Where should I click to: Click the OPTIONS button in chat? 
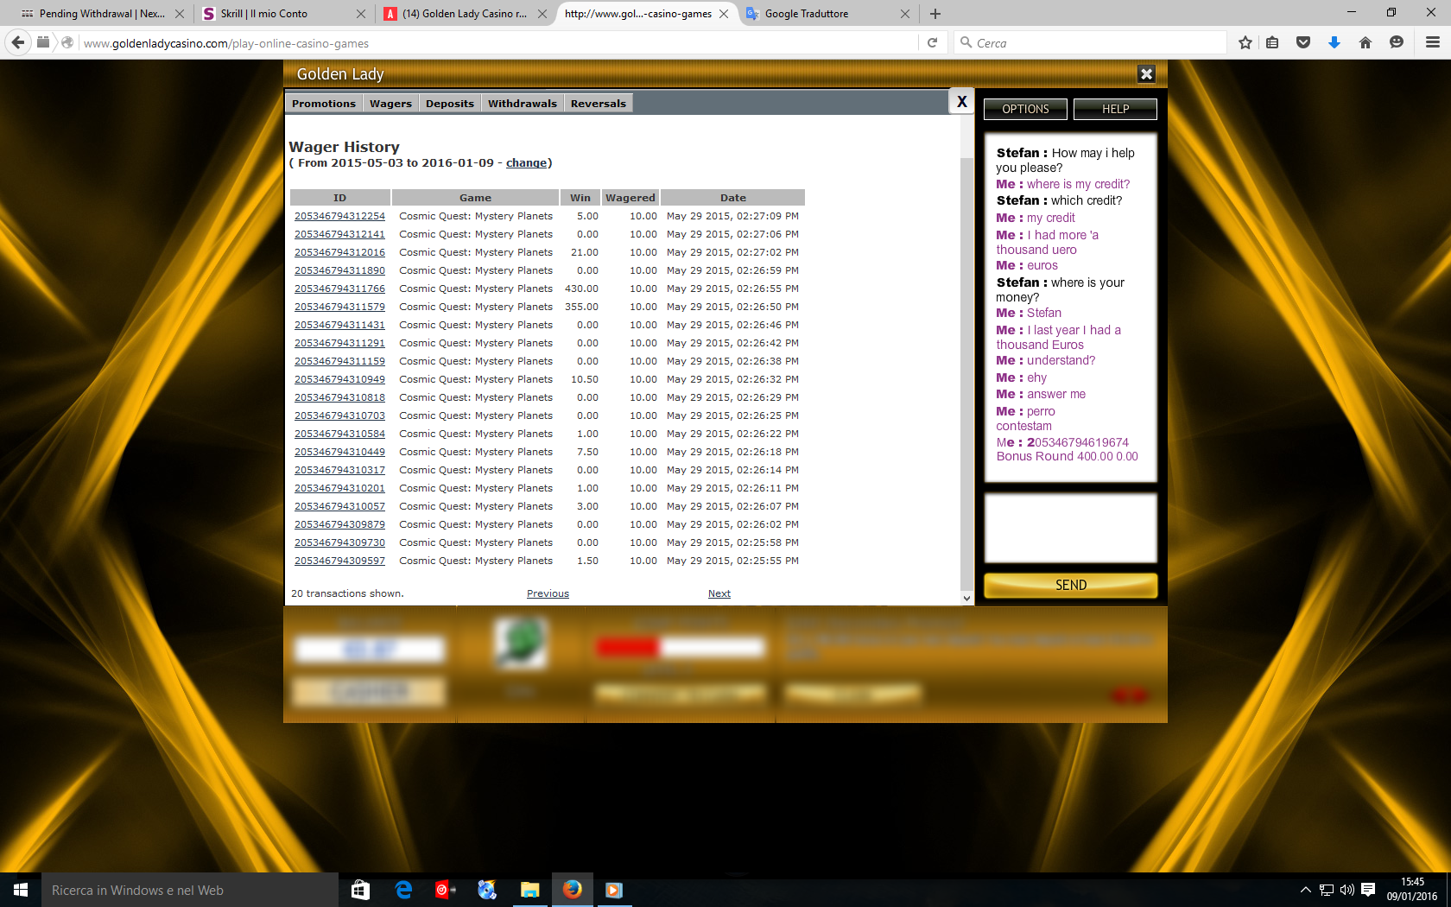[x=1025, y=109]
